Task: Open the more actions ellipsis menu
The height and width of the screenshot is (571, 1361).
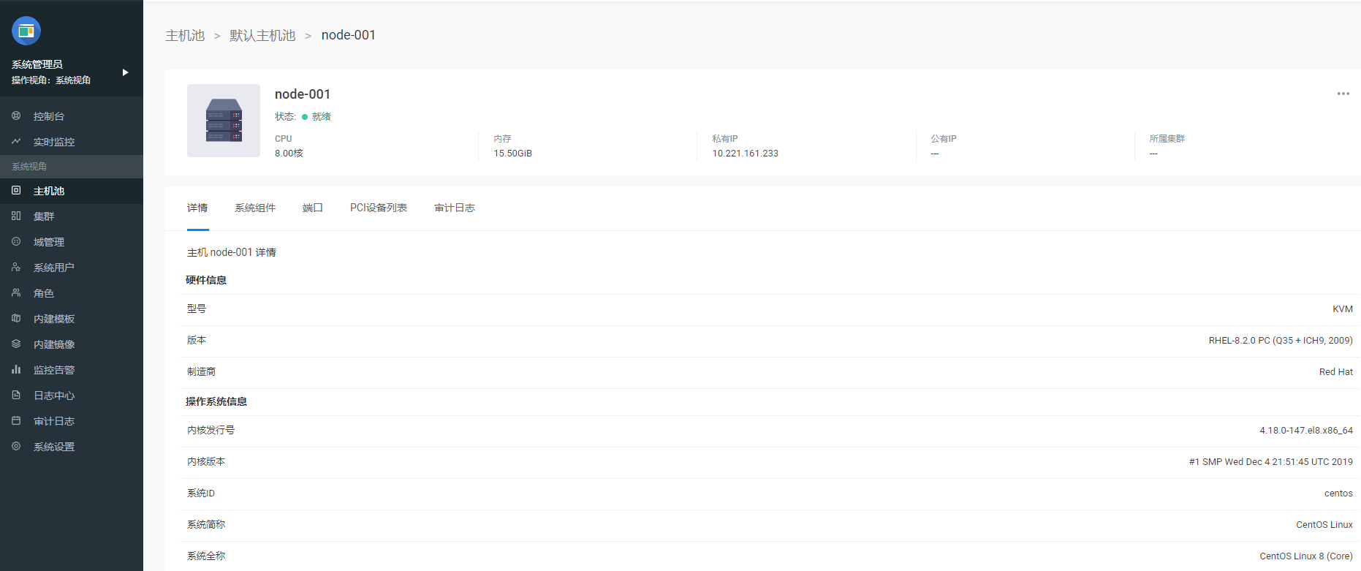Action: coord(1343,94)
